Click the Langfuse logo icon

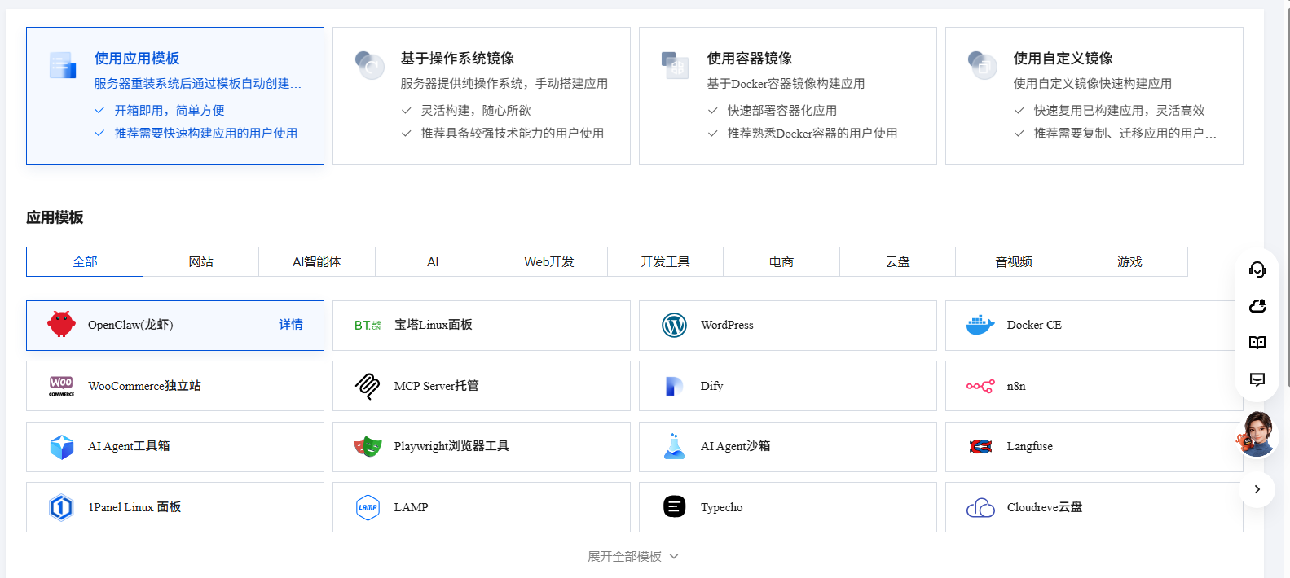[x=980, y=446]
